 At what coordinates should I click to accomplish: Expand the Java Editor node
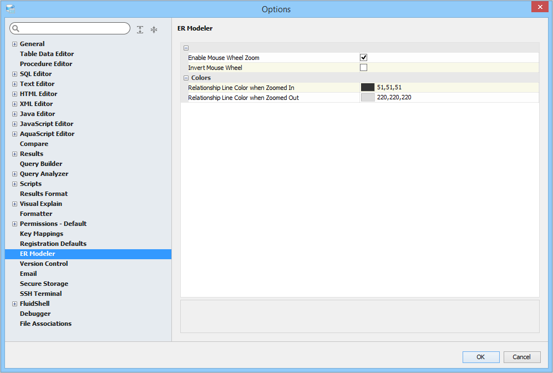[x=14, y=114]
